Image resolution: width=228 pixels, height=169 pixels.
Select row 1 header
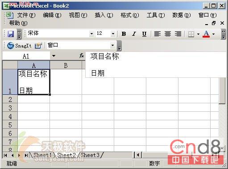(x=10, y=82)
